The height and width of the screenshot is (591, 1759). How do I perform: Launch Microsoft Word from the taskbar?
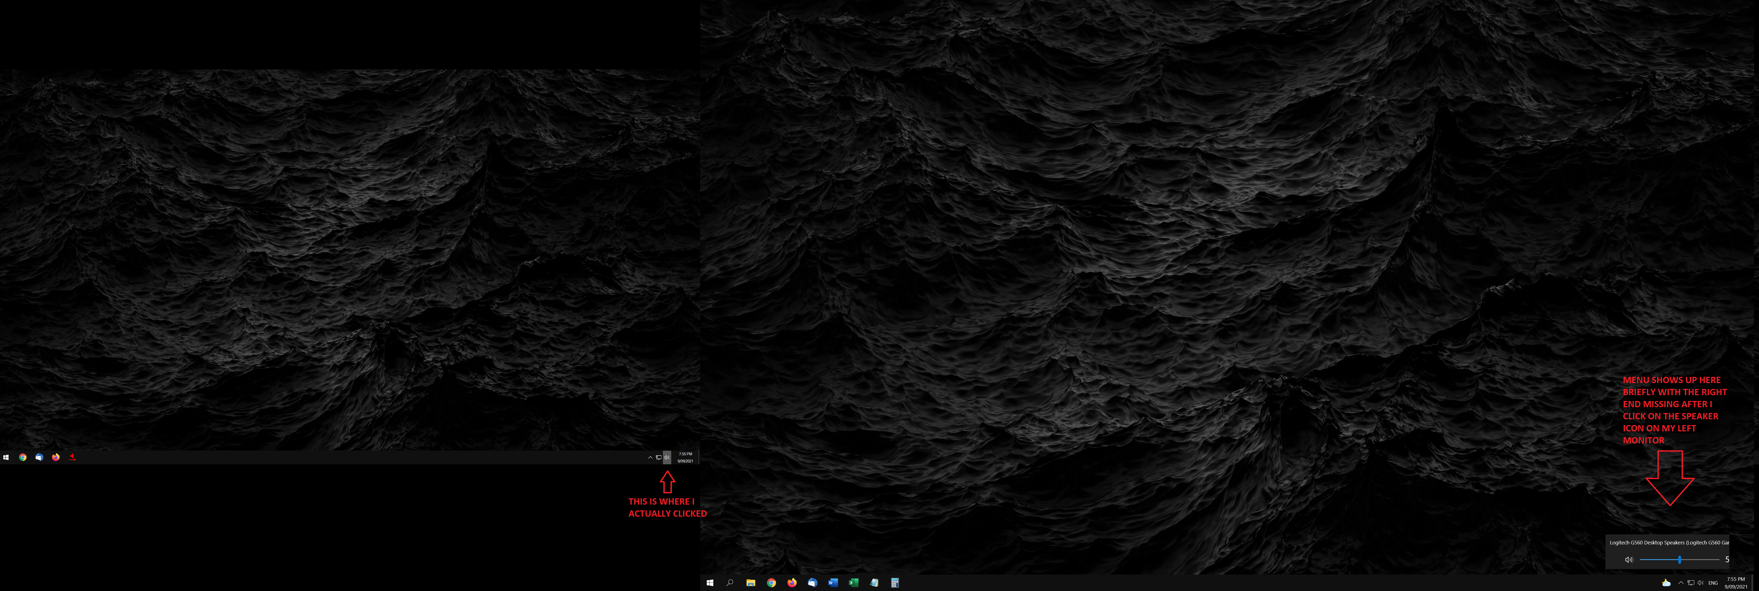(832, 583)
